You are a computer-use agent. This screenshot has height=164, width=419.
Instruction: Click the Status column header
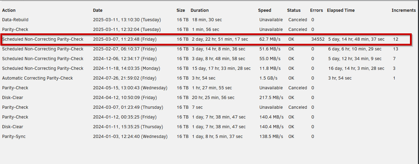pos(294,10)
